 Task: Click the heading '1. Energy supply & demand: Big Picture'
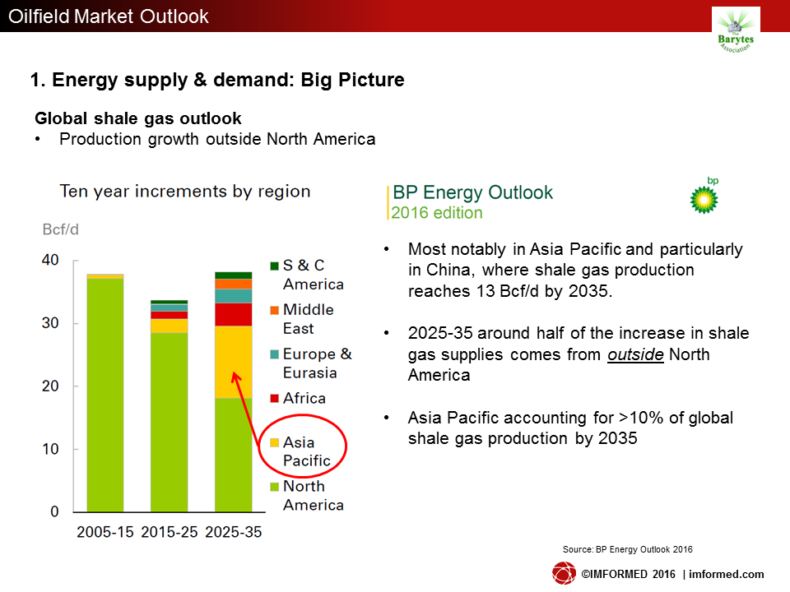tap(217, 80)
